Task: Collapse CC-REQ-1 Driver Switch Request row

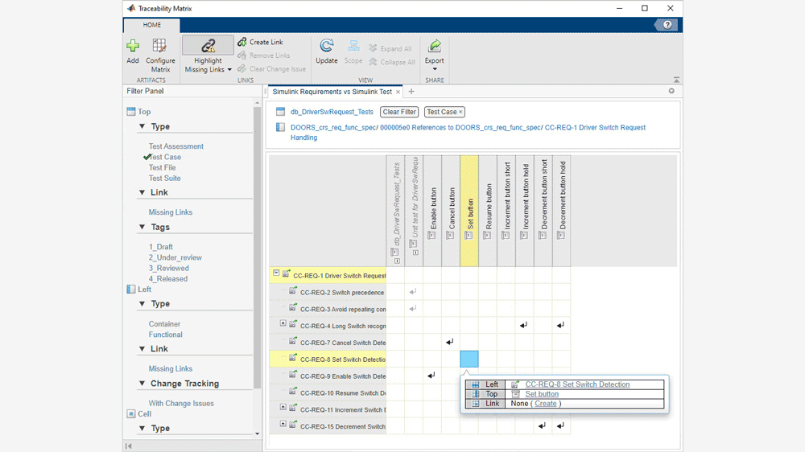Action: point(276,273)
